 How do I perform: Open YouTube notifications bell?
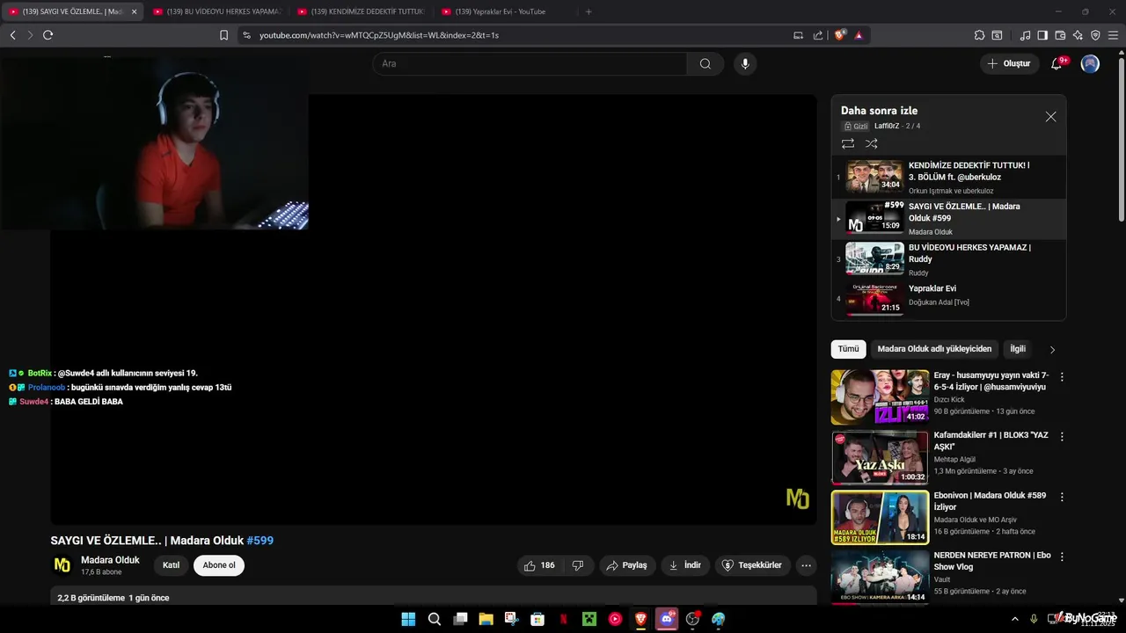point(1057,63)
